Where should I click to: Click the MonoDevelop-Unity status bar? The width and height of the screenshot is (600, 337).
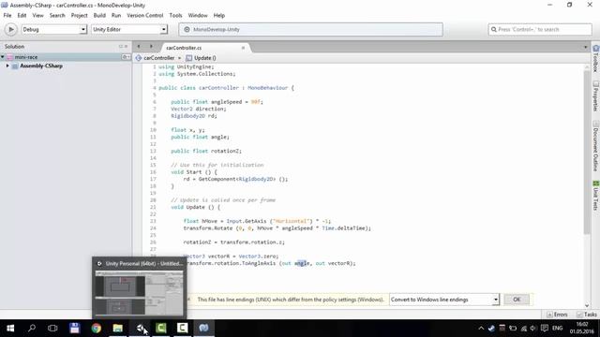pos(311,29)
